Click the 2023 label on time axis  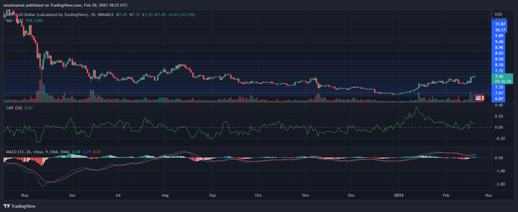pos(398,195)
